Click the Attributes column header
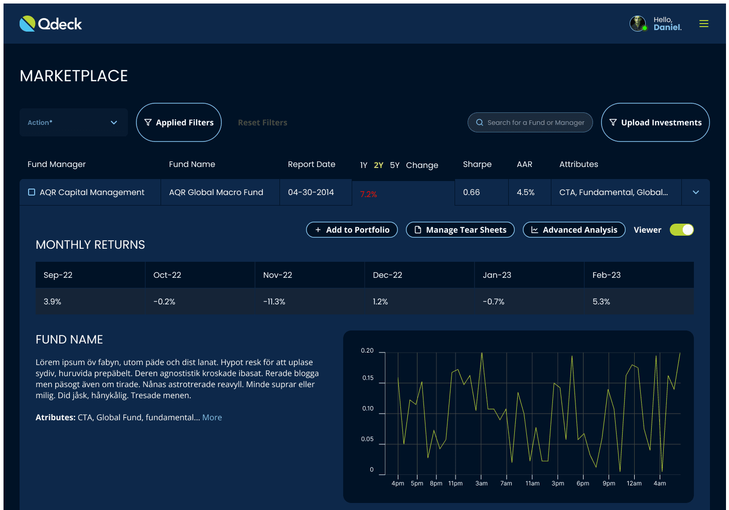Image resolution: width=729 pixels, height=510 pixels. click(578, 164)
